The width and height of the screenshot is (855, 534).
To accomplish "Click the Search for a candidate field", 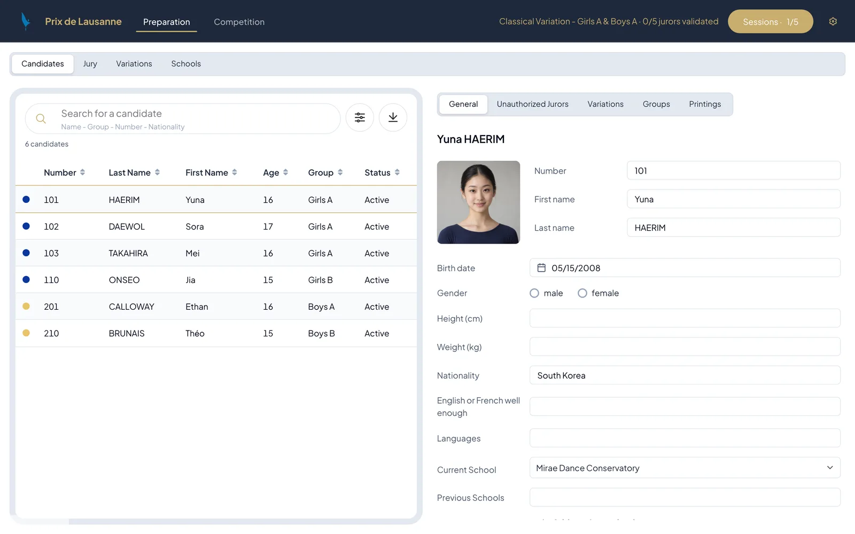I will pyautogui.click(x=183, y=119).
